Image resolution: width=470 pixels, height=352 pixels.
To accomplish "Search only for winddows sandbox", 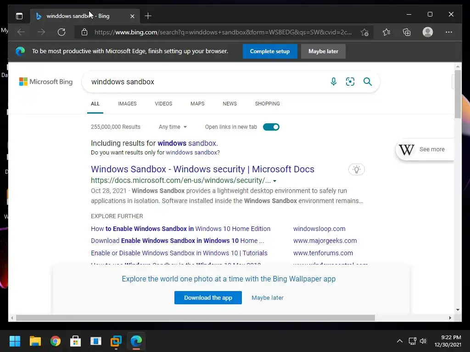I will point(192,152).
